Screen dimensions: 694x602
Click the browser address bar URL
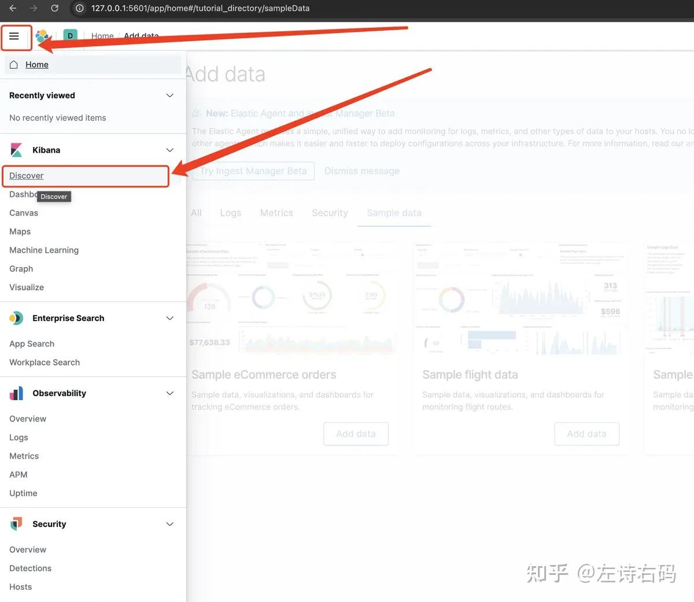tap(200, 8)
